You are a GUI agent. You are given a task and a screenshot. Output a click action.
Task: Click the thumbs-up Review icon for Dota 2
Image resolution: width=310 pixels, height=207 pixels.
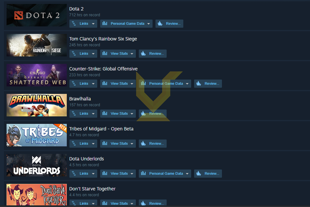point(160,23)
